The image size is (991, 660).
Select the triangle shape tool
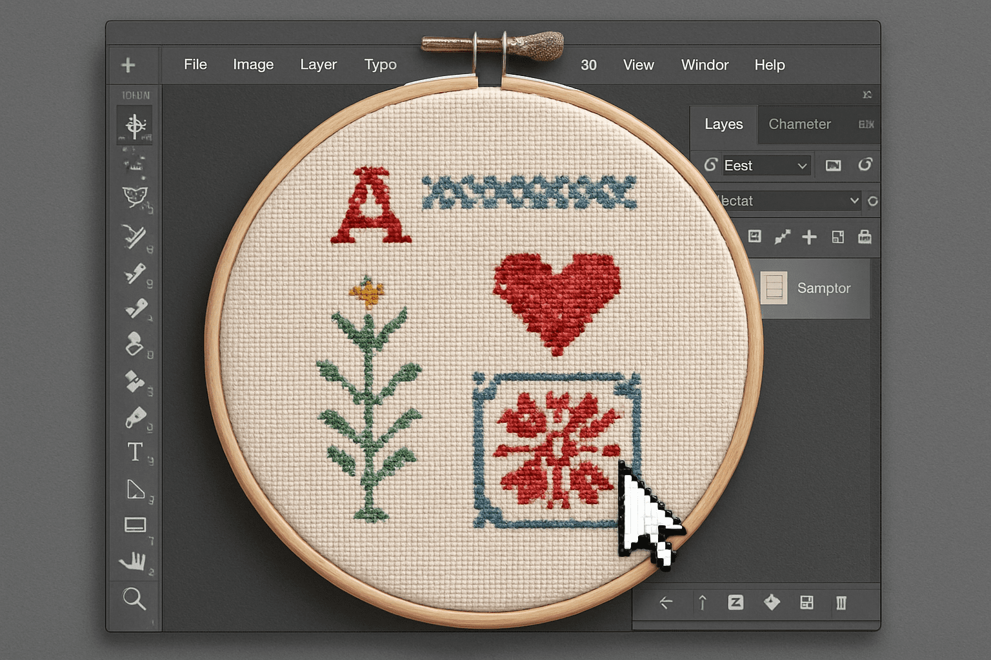[x=135, y=490]
